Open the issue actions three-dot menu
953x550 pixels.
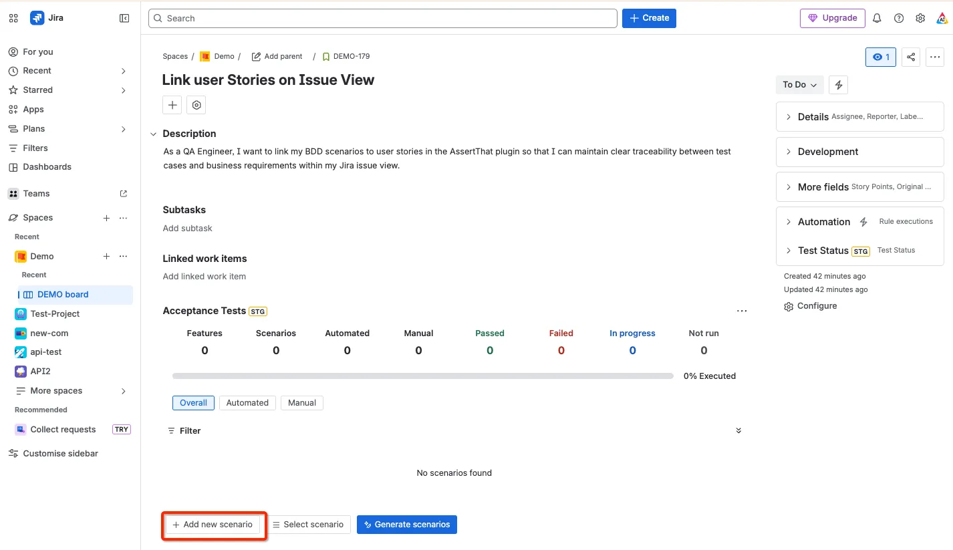pyautogui.click(x=935, y=57)
